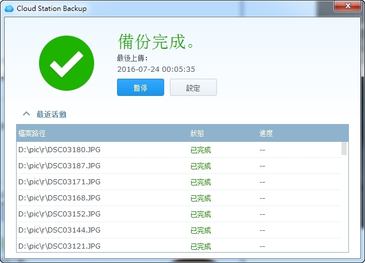Click the 最後上傳: label
Image resolution: width=365 pixels, height=263 pixels.
[x=132, y=58]
